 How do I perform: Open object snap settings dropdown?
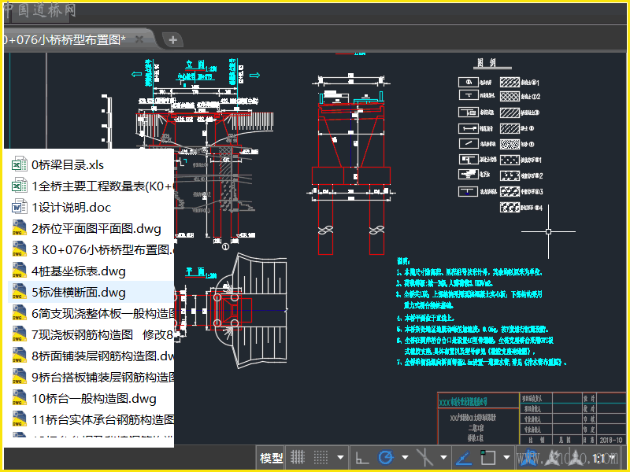(506, 457)
